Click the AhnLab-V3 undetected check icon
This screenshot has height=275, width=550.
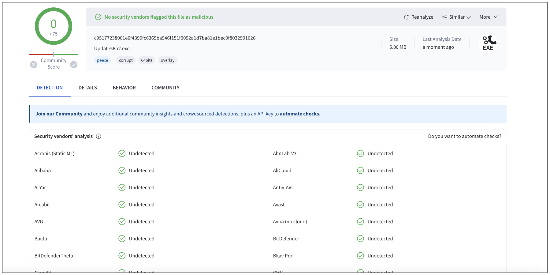pyautogui.click(x=360, y=153)
